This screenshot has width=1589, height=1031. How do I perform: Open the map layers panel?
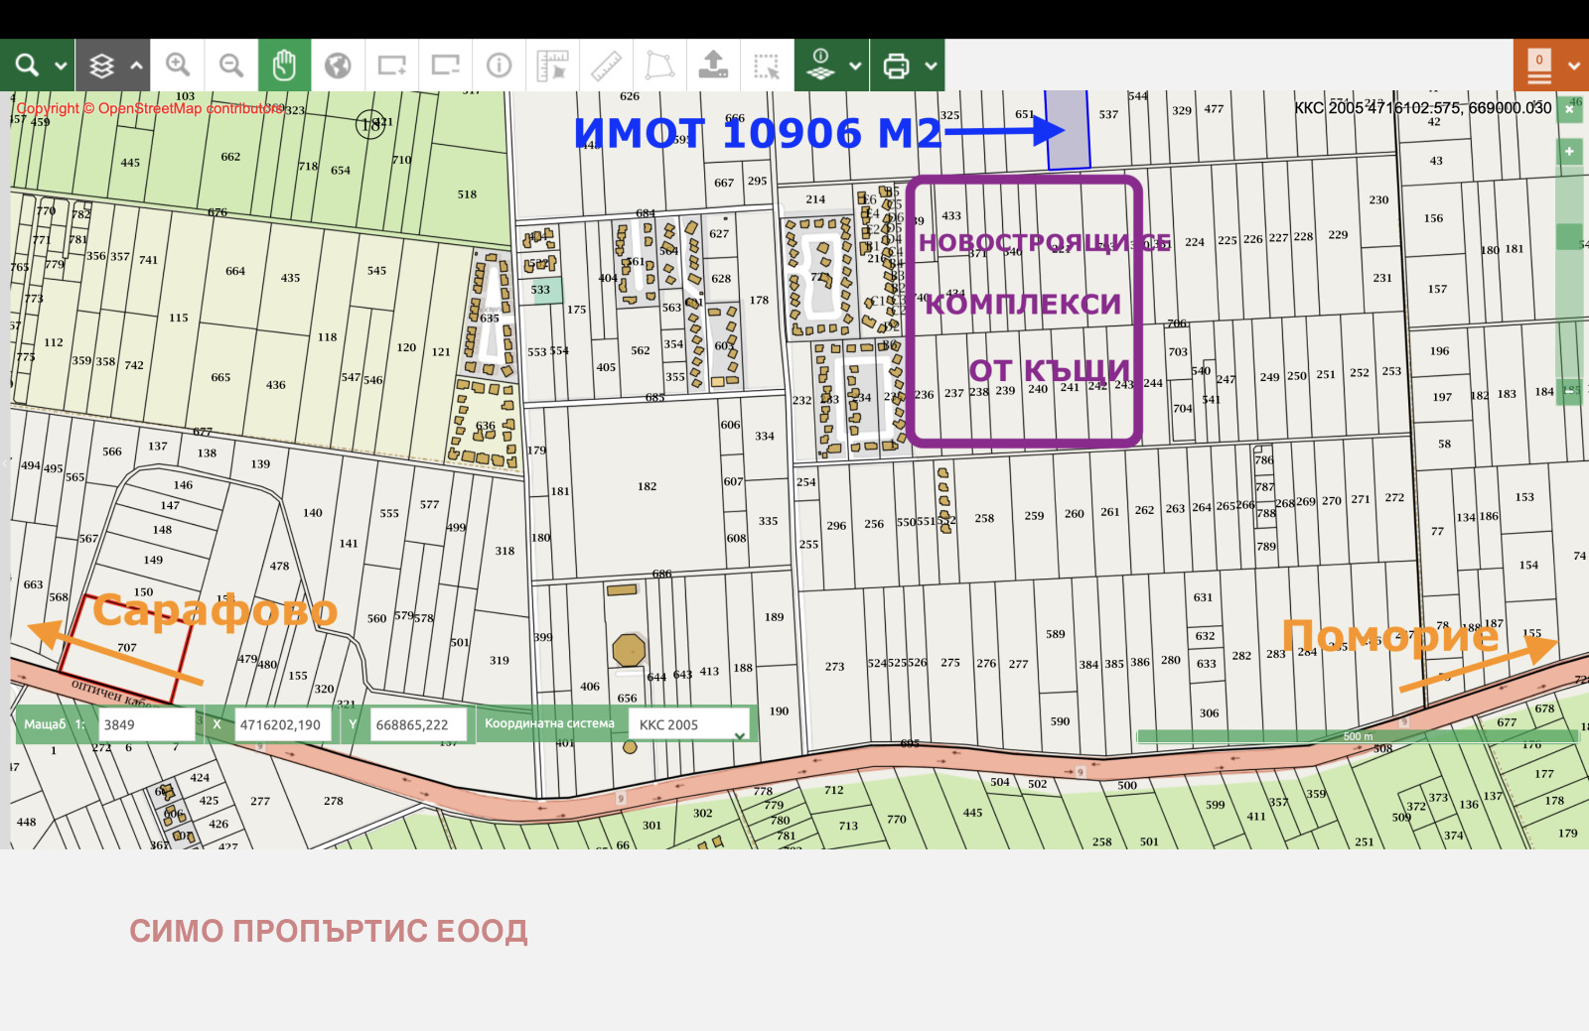[x=101, y=65]
